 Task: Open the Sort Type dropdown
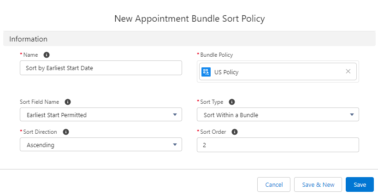click(x=278, y=114)
